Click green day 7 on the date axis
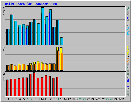This screenshot has height=102, width=131. pos(31,99)
